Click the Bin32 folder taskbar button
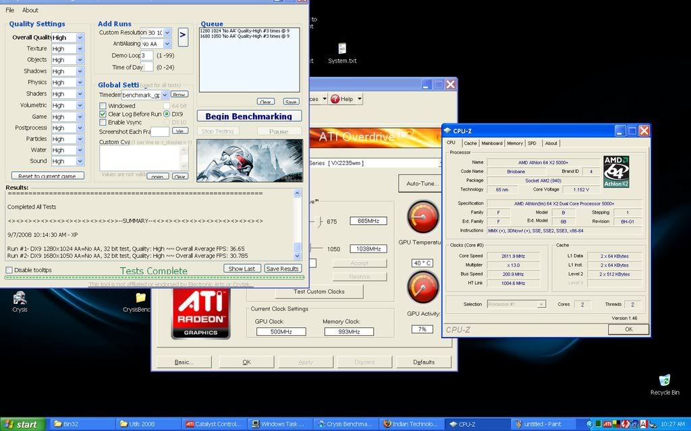This screenshot has width=691, height=431. click(82, 424)
